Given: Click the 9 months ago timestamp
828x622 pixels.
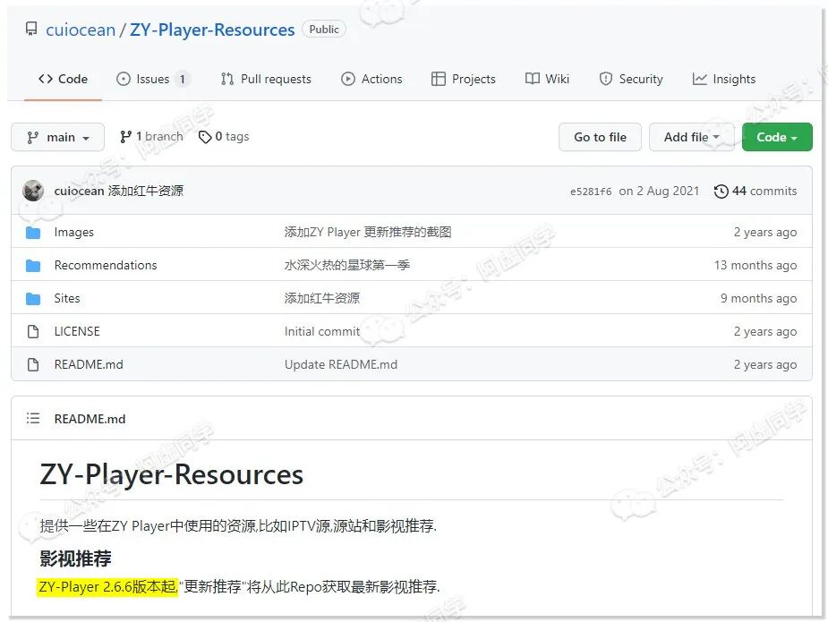Looking at the screenshot, I should point(758,298).
